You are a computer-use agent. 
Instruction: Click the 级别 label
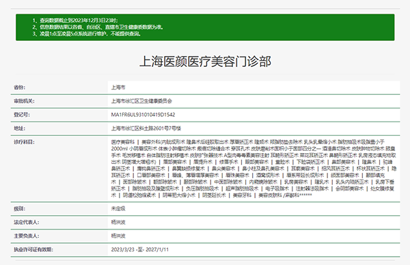tap(20, 208)
